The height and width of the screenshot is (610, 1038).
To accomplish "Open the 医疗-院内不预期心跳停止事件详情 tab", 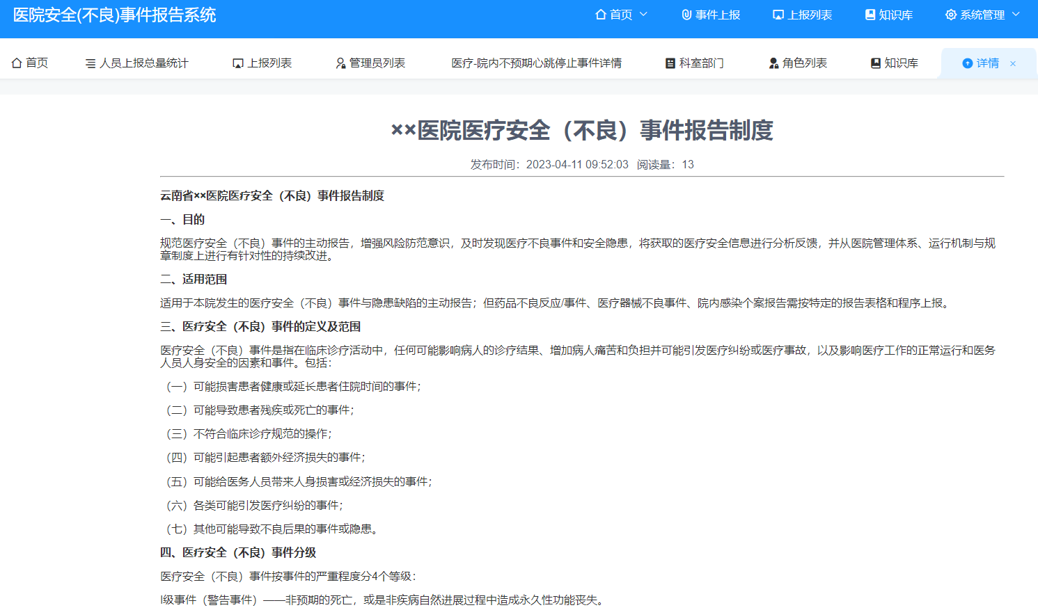I will [x=537, y=63].
